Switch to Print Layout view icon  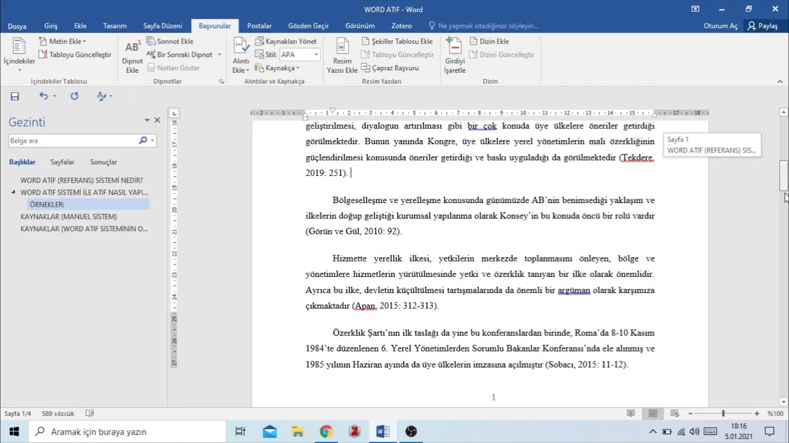(653, 413)
